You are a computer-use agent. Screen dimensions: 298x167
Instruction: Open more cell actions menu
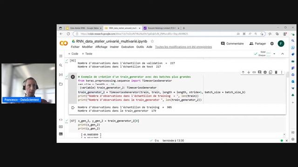[x=281, y=72]
